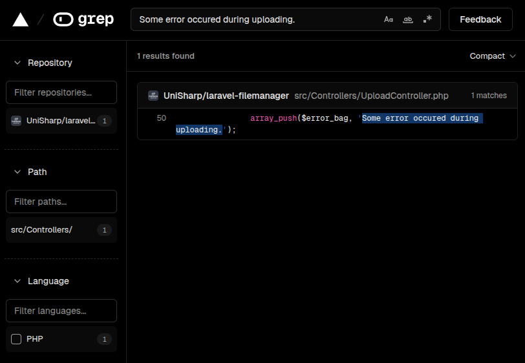The image size is (525, 363).
Task: Open UniSharp/laravel-filemanager repository link
Action: [x=226, y=96]
